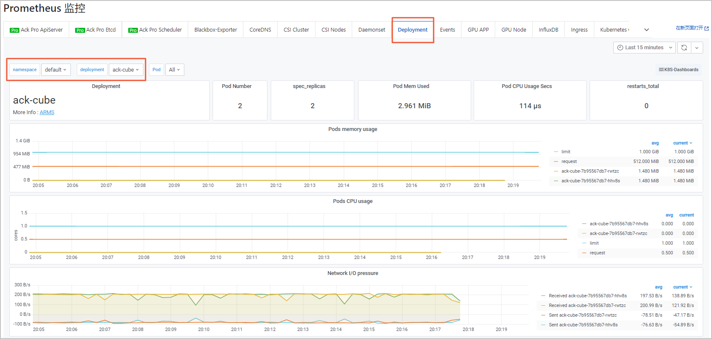The width and height of the screenshot is (712, 339).
Task: Sort network legend by current column
Action: tap(682, 287)
